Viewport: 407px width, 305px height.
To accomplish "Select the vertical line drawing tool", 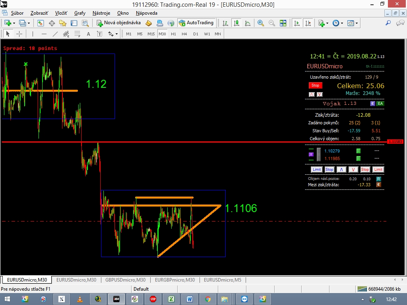I will pos(33,34).
